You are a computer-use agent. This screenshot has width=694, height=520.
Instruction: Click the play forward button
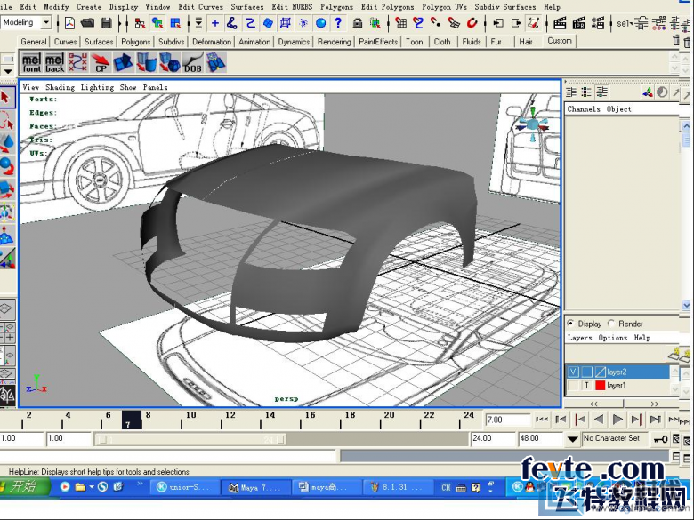pos(617,419)
